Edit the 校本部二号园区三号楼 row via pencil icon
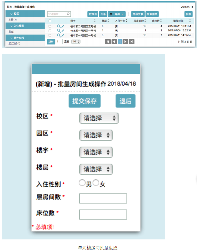 pyautogui.click(x=63, y=27)
